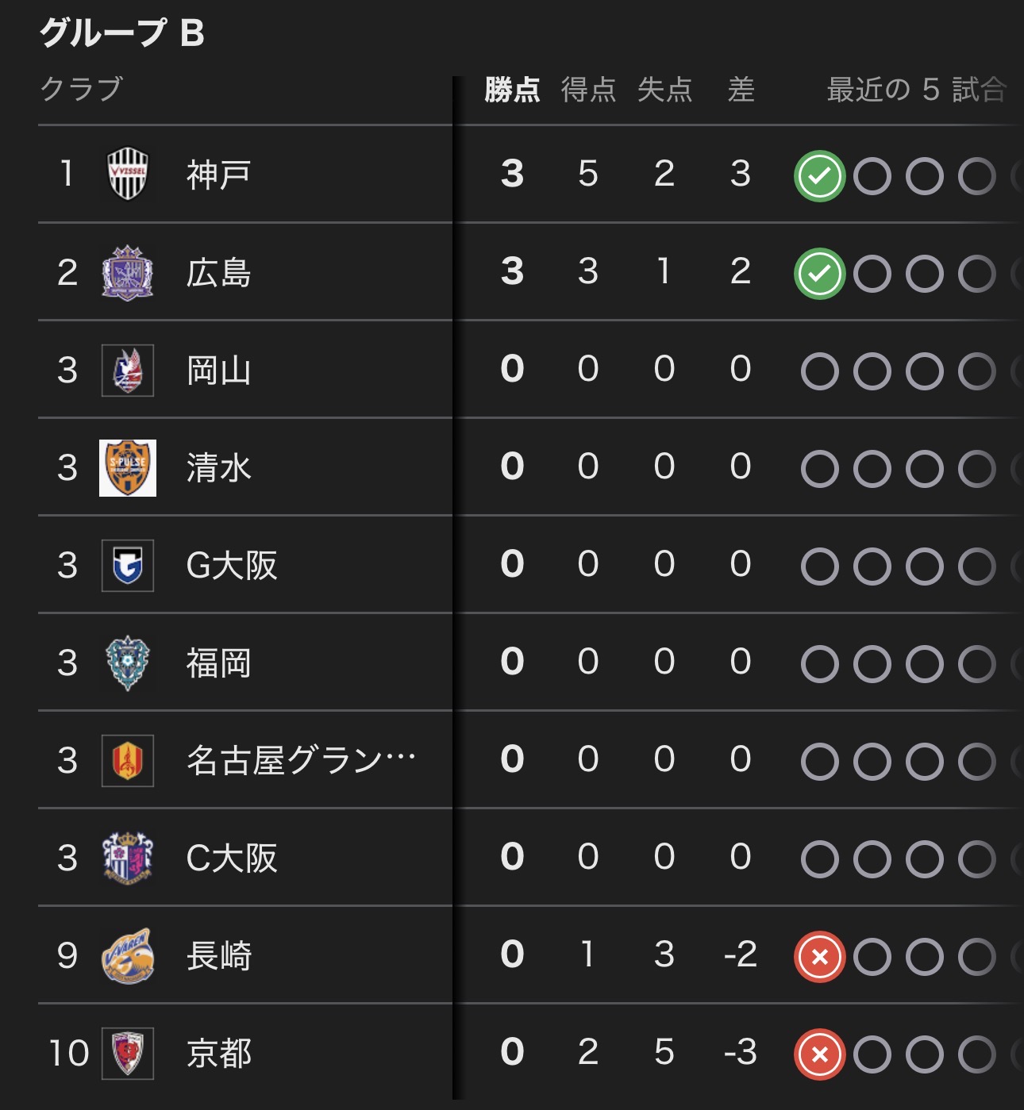Click the Avispa Fukuoka club crest
The height and width of the screenshot is (1110, 1024).
[127, 663]
